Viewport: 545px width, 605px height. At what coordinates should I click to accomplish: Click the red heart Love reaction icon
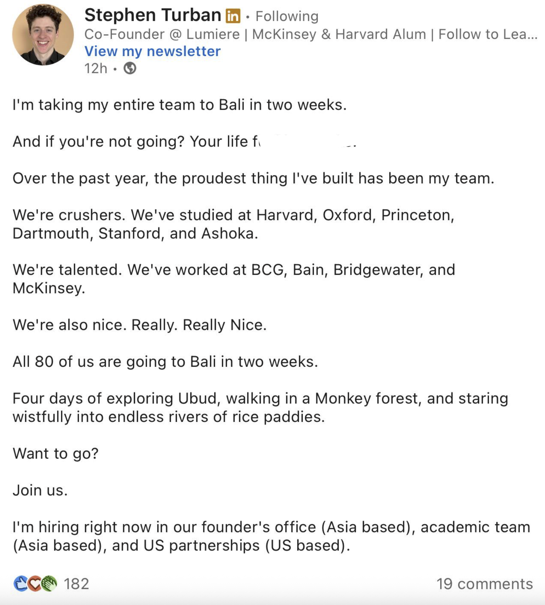(x=34, y=583)
